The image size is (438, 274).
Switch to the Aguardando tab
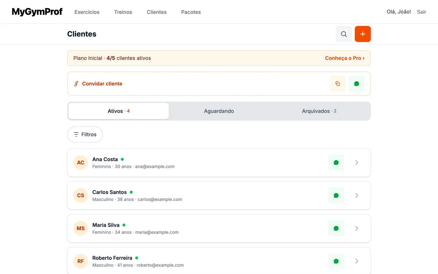pos(219,111)
